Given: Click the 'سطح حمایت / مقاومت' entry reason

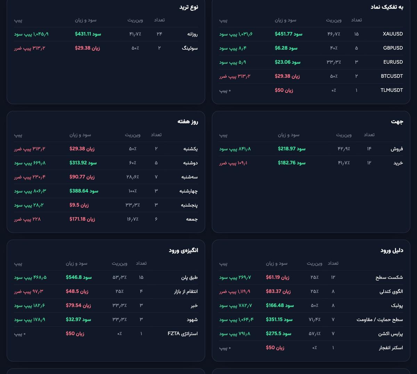Looking at the screenshot, I should 380,319.
